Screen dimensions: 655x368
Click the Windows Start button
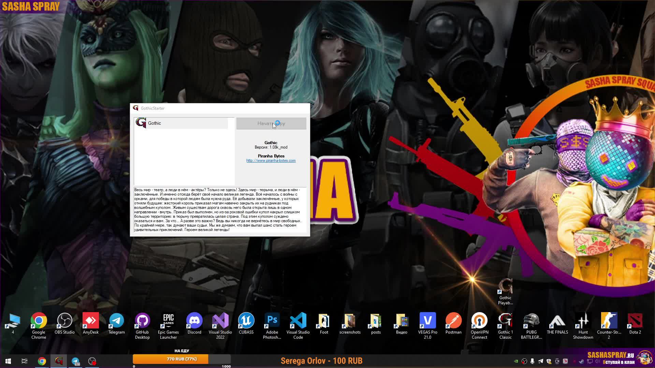(x=8, y=361)
